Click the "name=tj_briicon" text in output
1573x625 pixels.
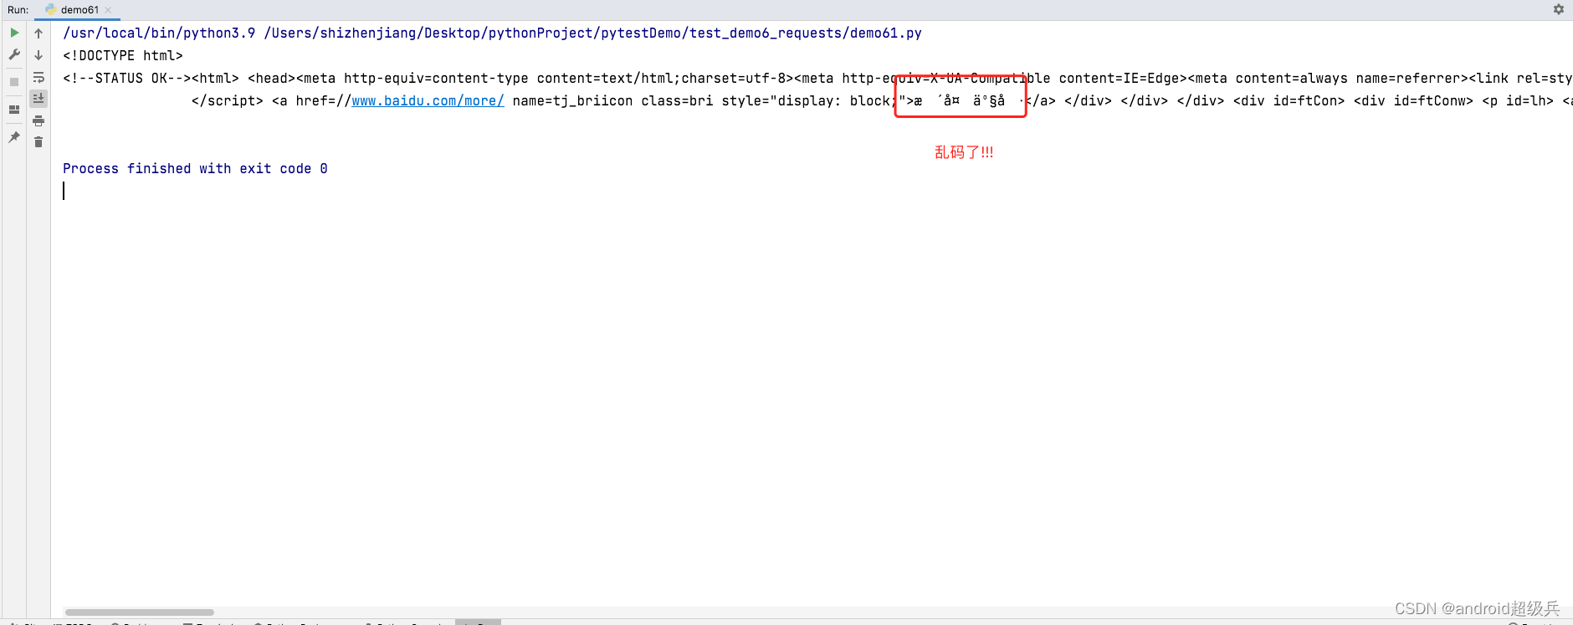click(x=573, y=100)
